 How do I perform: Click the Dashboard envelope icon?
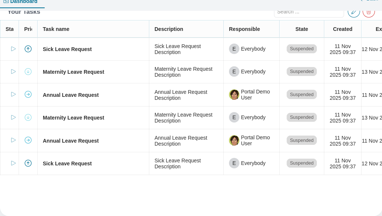point(6,1)
